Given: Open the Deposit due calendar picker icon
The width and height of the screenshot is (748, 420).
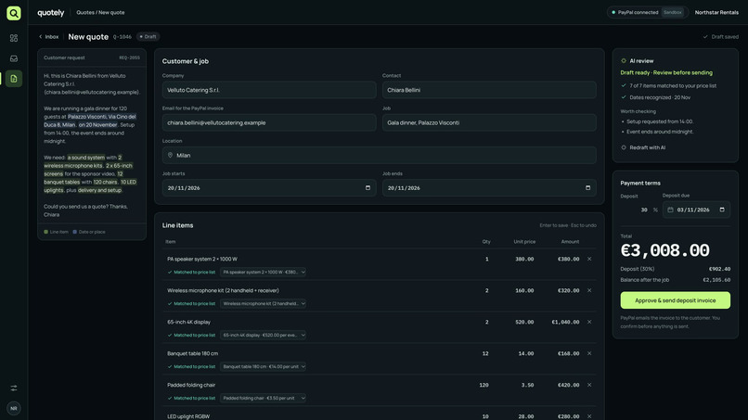Looking at the screenshot, I should [722, 210].
